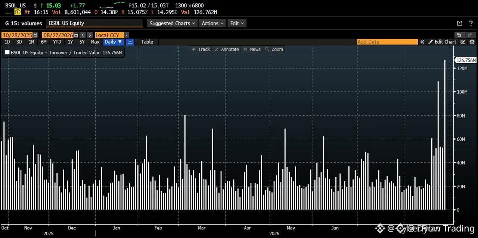
Task: Click the 100M y-axis label
Action: coord(463,92)
